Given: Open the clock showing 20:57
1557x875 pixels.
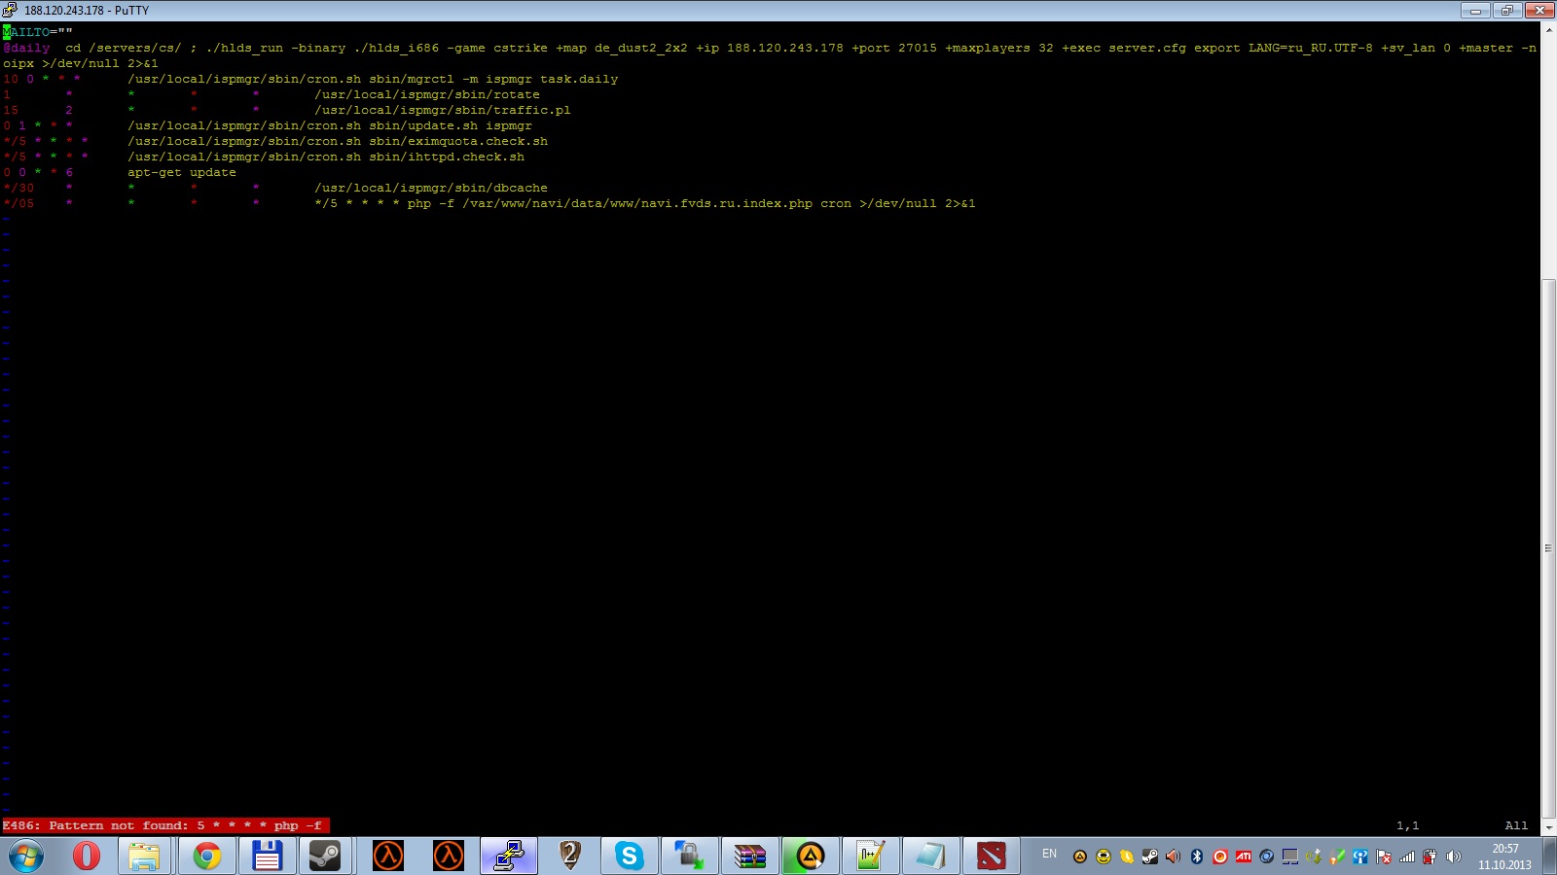Looking at the screenshot, I should point(1504,856).
